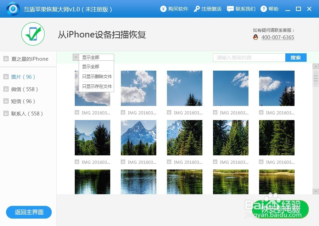Check second row, fourth image checkbox
319x226 pixels.
(x=215, y=161)
